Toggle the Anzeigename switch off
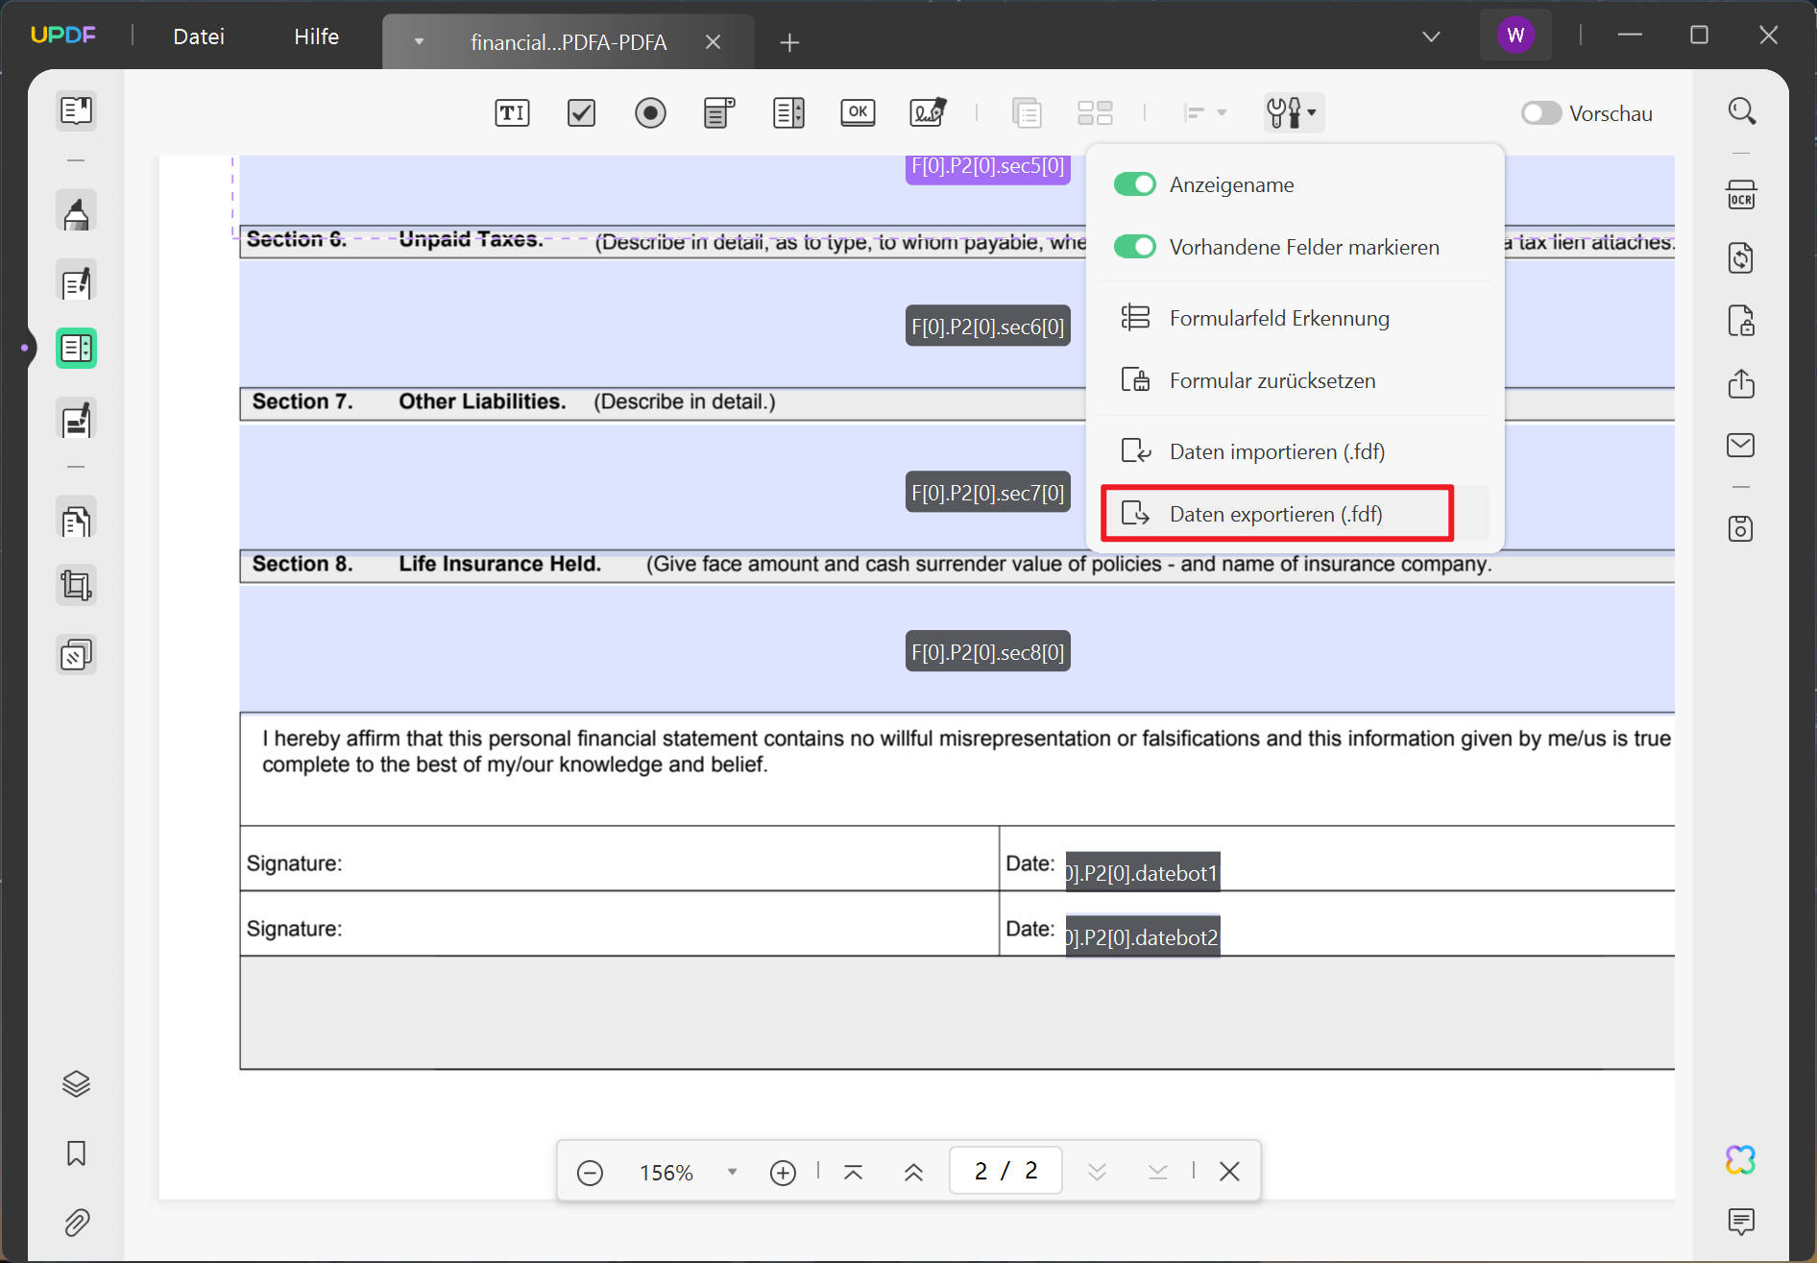The image size is (1817, 1263). click(1134, 184)
